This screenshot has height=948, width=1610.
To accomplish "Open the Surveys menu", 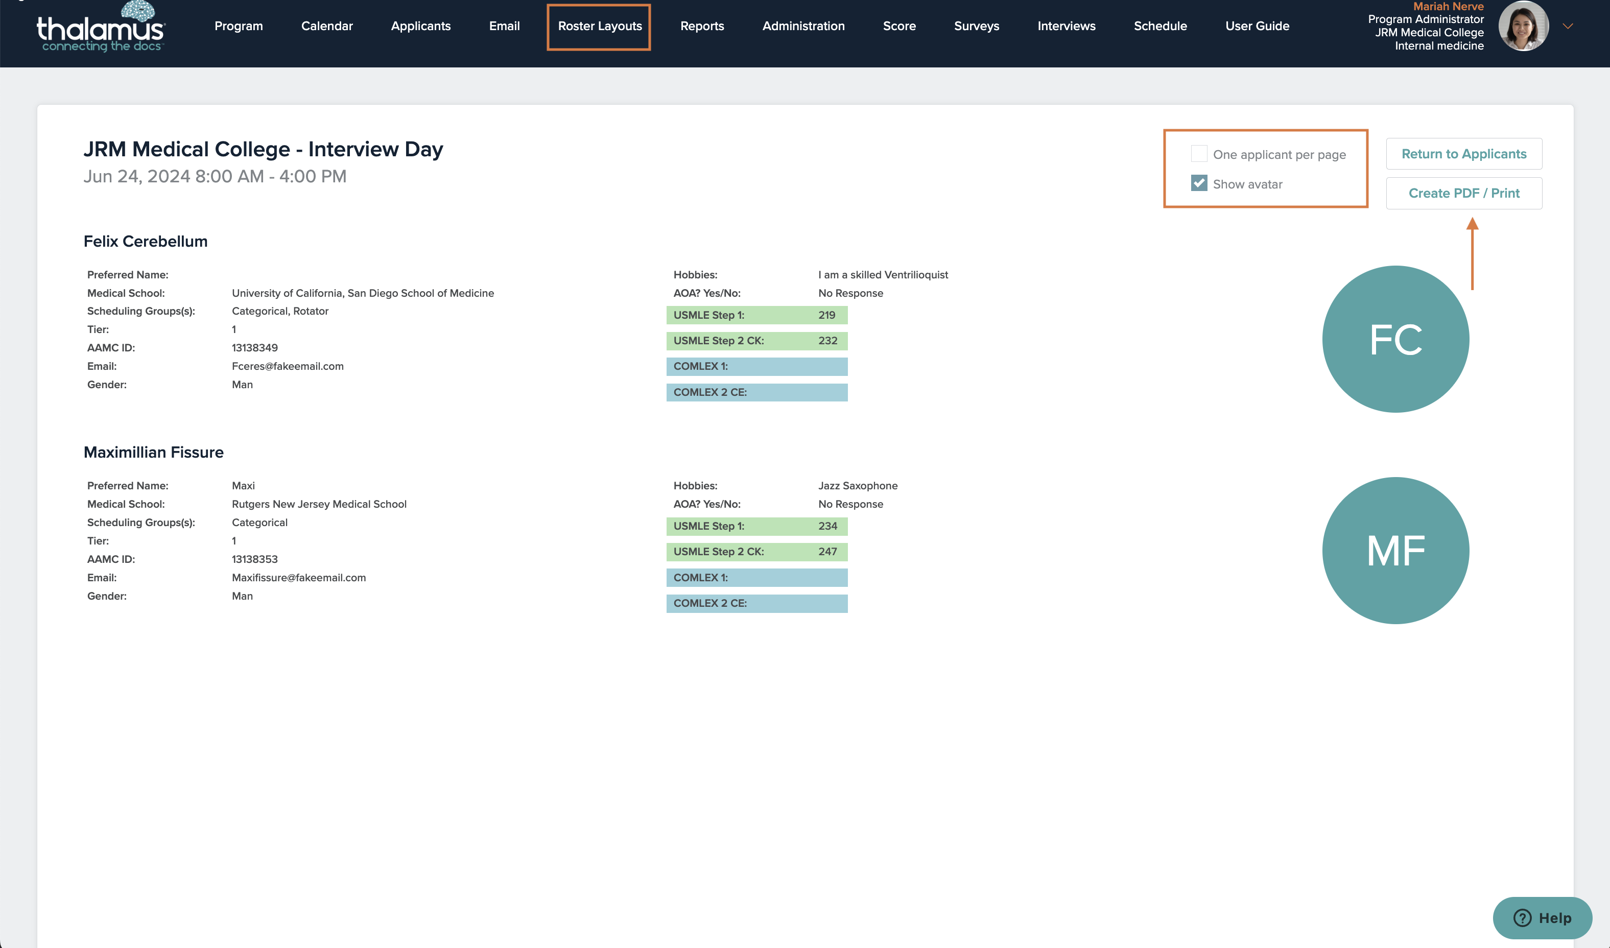I will 977,26.
